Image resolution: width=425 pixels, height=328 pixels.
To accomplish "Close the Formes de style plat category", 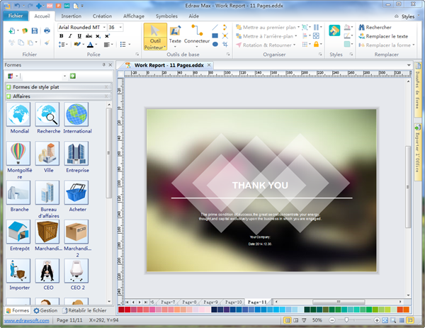I will click(x=106, y=86).
